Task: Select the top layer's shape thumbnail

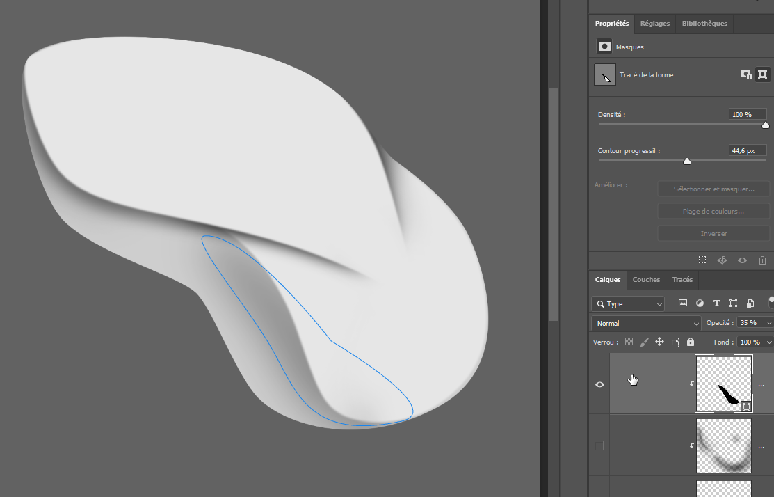Action: (724, 384)
